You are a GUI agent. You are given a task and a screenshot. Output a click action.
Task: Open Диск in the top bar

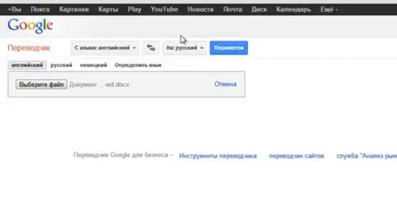[259, 10]
